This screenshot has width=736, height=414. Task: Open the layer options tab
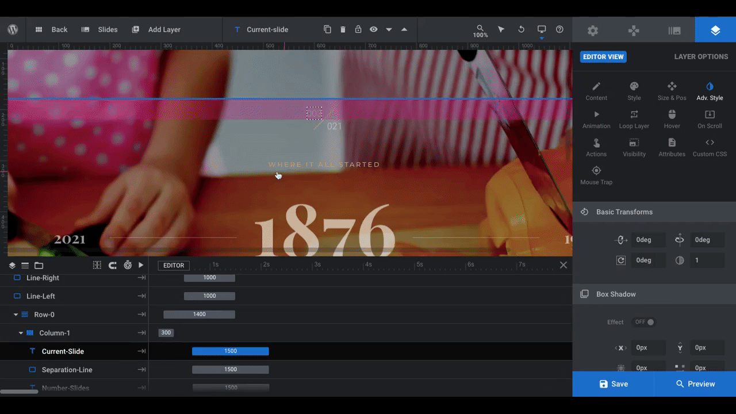[x=715, y=30]
